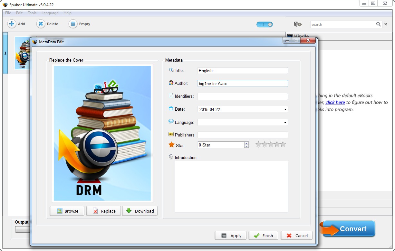Increase Star value with up arrow
The image size is (395, 251).
[x=246, y=143]
